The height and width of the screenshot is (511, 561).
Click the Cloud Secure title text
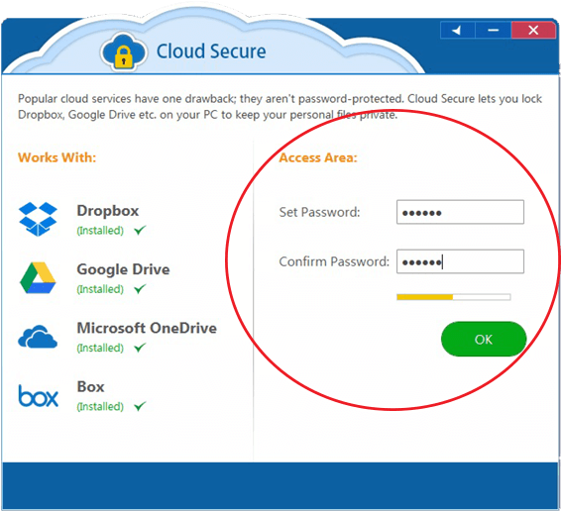point(211,51)
